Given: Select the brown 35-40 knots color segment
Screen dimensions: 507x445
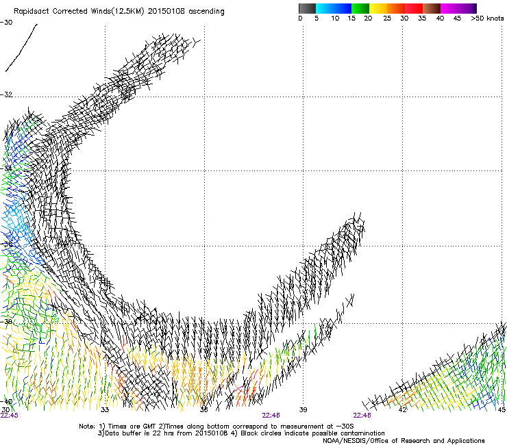Looking at the screenshot, I should tap(432, 8).
